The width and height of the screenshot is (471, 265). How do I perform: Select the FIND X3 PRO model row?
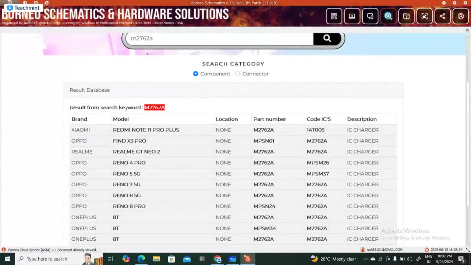click(x=233, y=141)
